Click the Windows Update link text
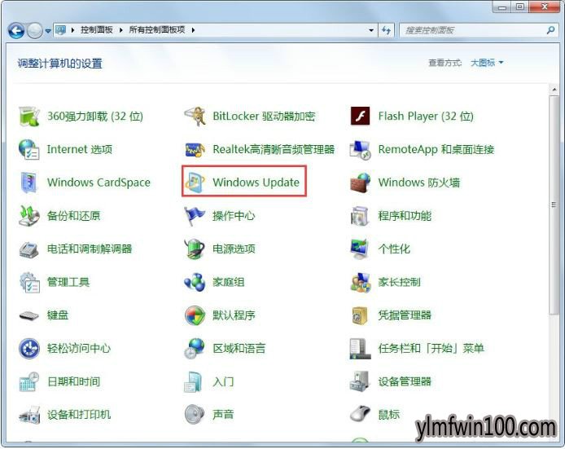Screen dimensions: 565x449 256,183
